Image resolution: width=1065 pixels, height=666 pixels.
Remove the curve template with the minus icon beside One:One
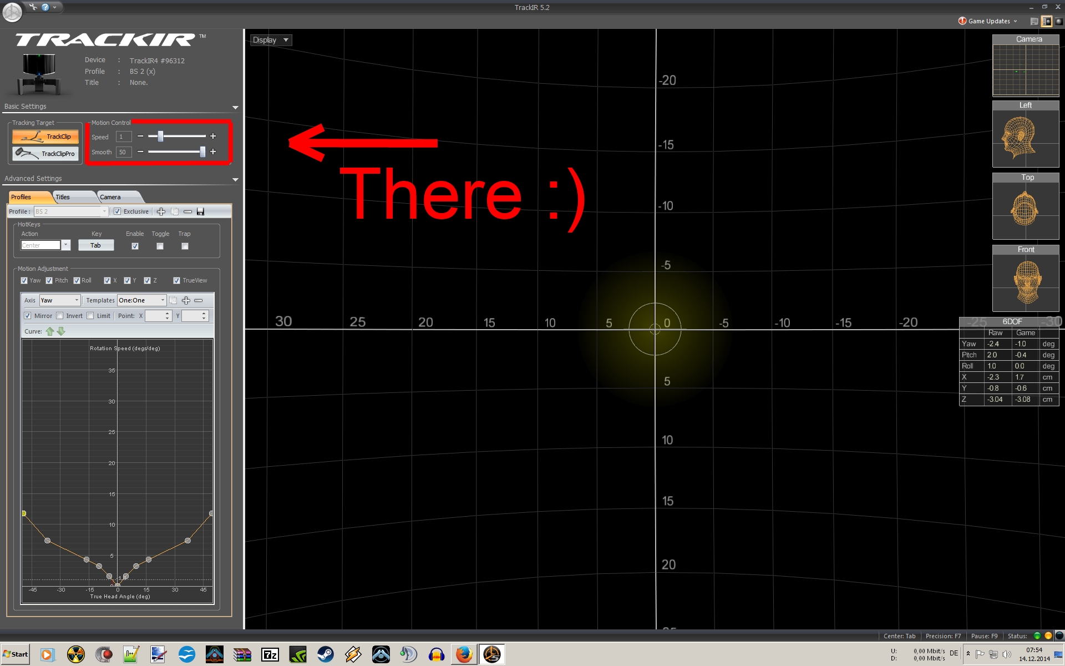coord(199,300)
